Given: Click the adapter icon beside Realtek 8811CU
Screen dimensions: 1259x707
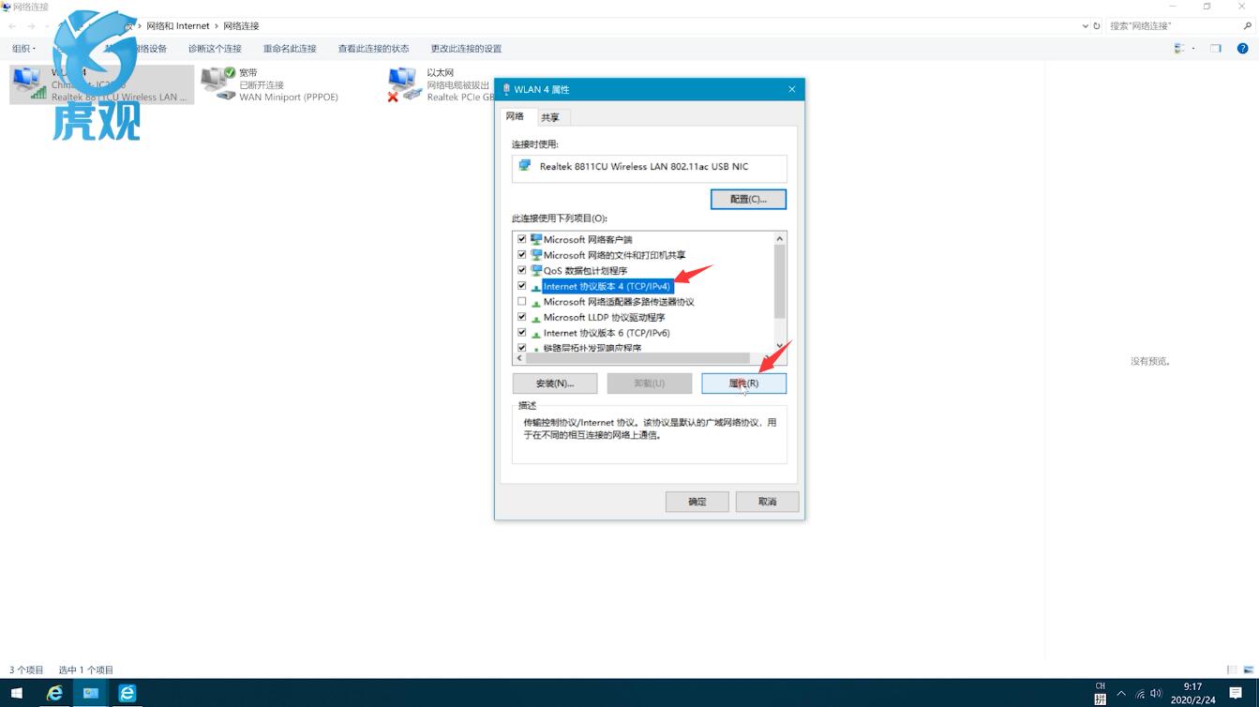Looking at the screenshot, I should pyautogui.click(x=525, y=166).
